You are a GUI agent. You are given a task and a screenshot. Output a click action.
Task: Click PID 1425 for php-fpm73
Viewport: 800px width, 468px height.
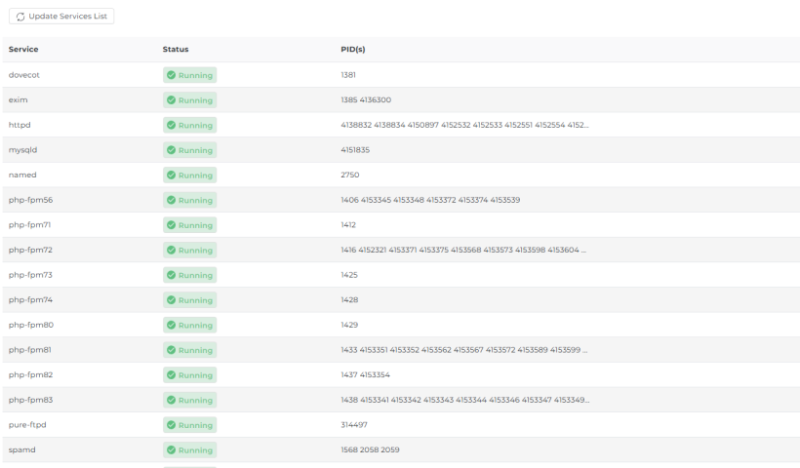tap(349, 275)
